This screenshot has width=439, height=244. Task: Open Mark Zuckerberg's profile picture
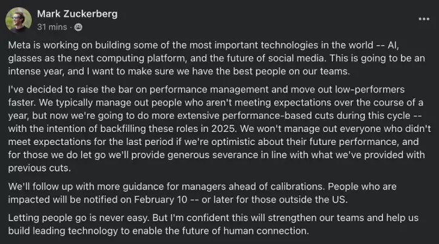tap(19, 20)
